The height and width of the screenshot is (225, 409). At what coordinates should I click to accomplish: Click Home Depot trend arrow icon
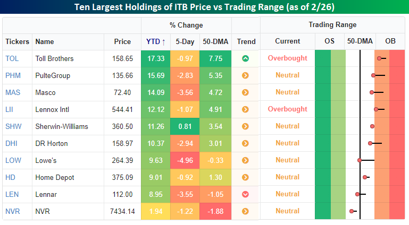click(x=245, y=177)
